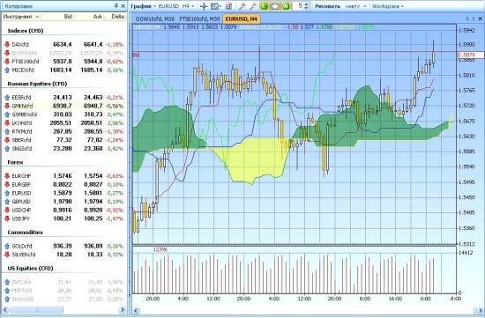Close the Котировки quotes panel
This screenshot has height=318, width=485.
click(x=123, y=5)
